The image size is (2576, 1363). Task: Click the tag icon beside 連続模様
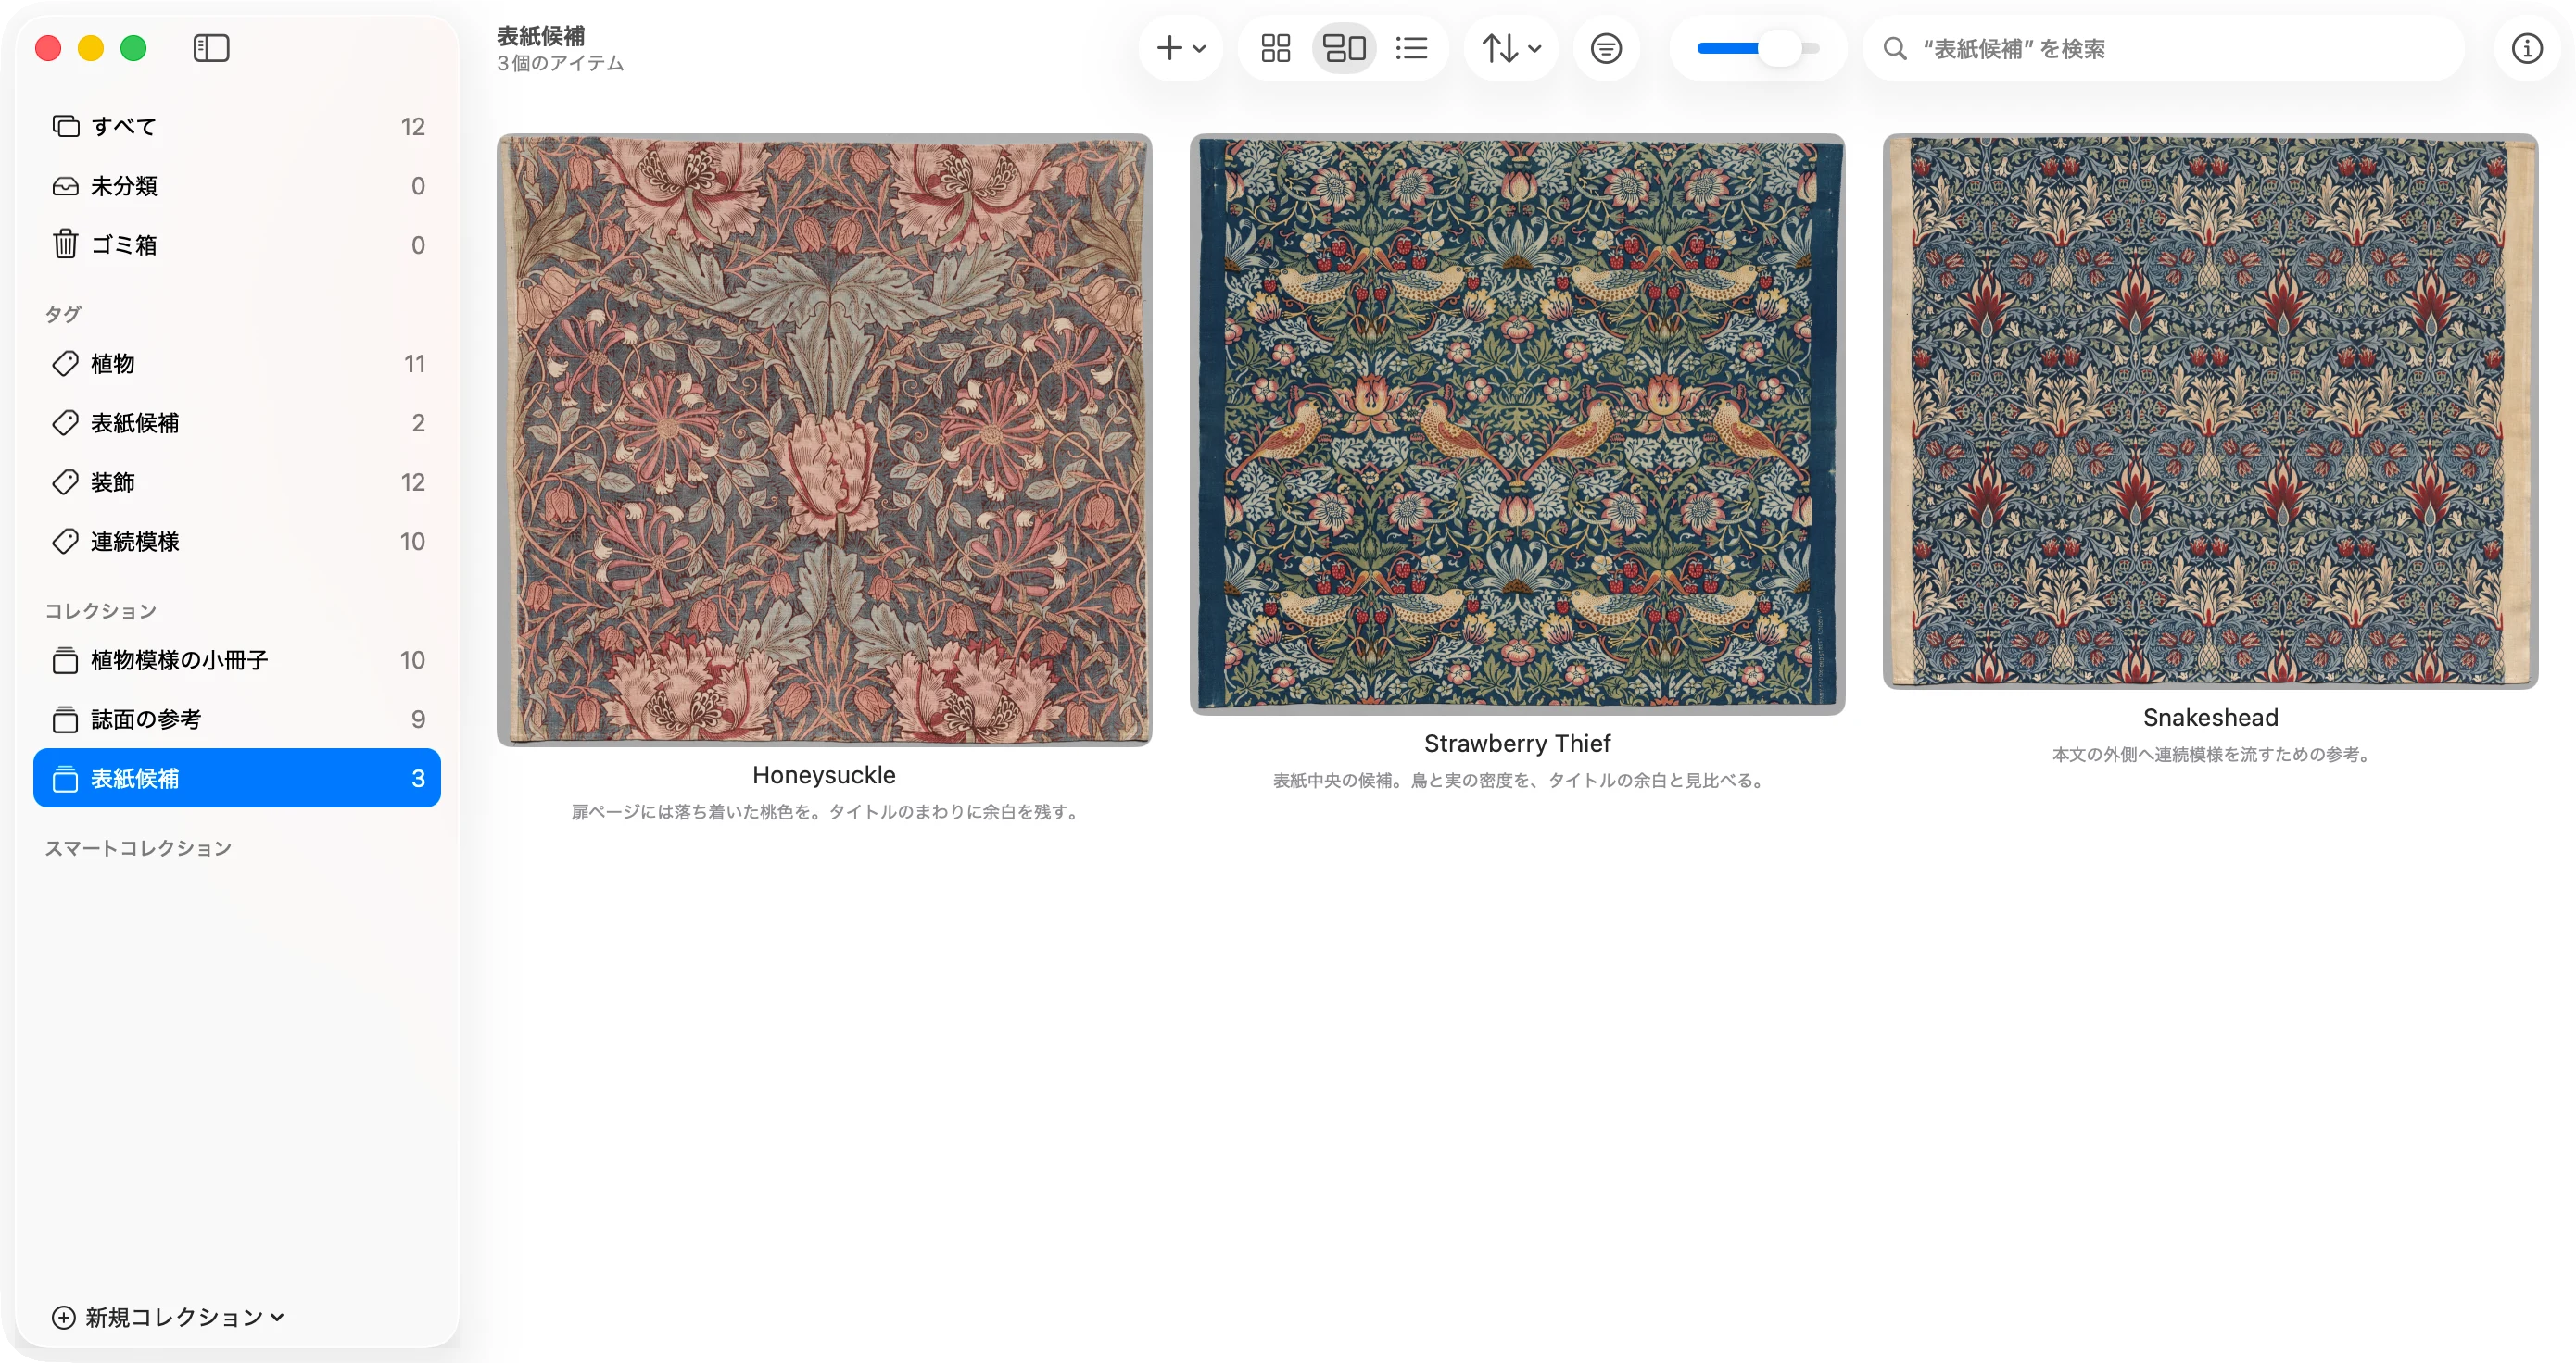coord(65,542)
